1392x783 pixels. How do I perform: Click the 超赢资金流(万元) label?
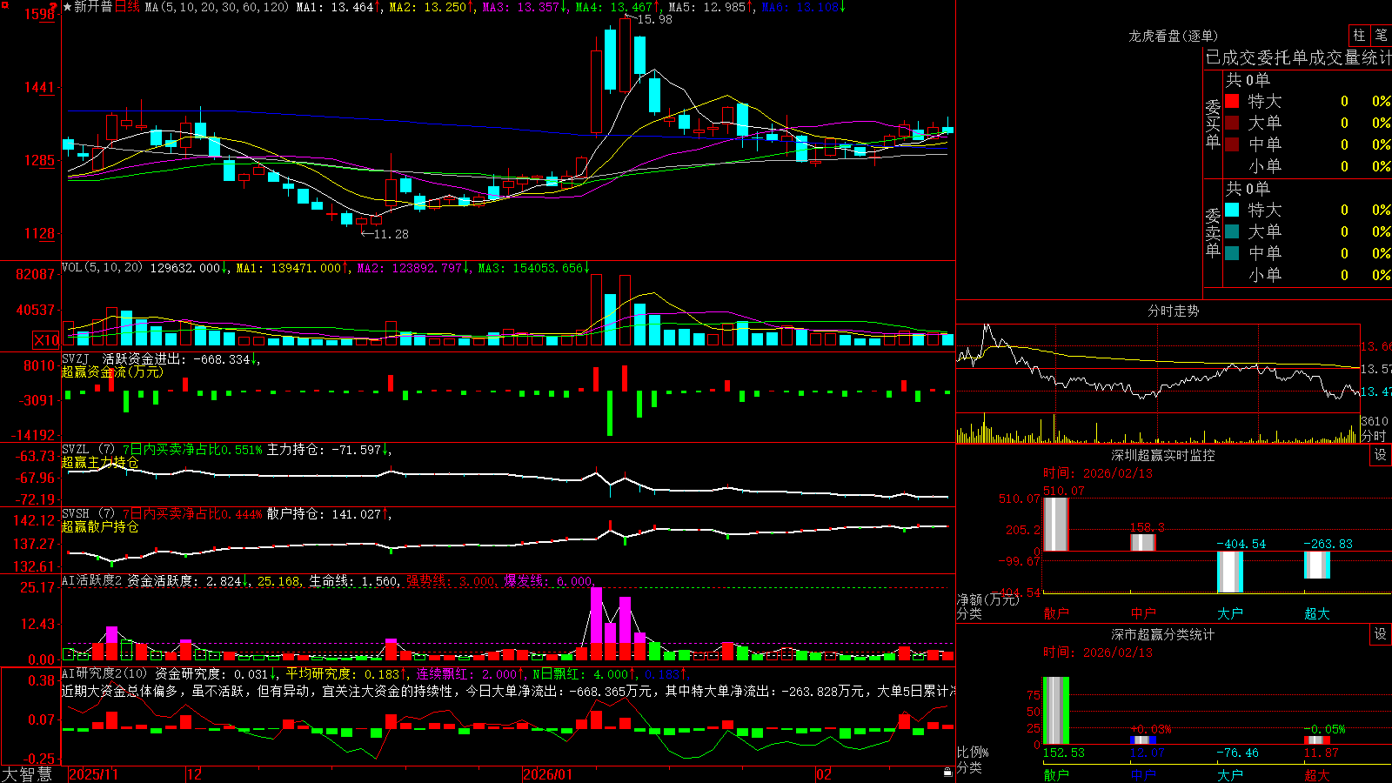coord(112,372)
